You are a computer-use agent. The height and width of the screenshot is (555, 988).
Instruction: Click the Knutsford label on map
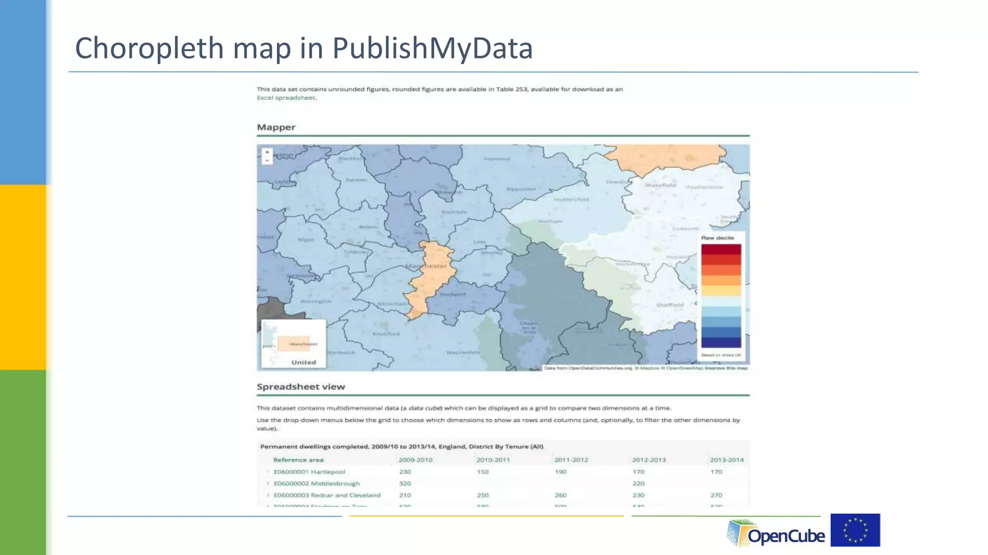pos(386,334)
